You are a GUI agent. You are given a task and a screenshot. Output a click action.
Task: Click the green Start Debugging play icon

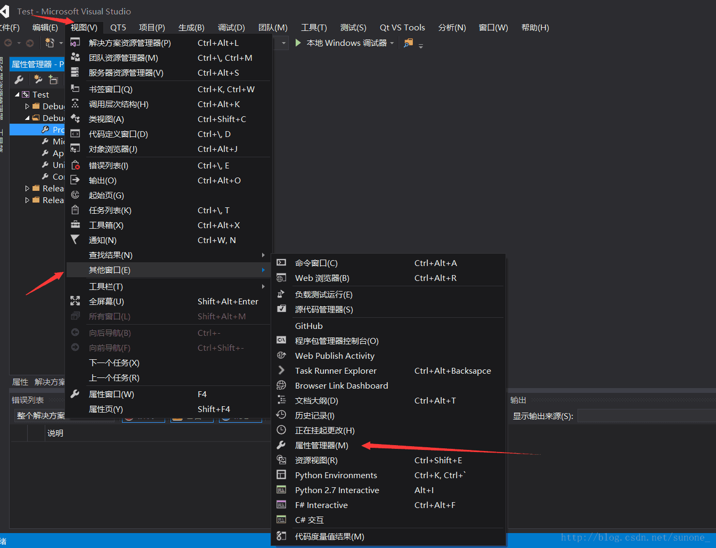point(298,43)
